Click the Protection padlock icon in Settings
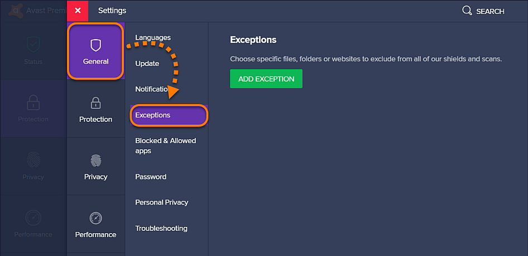Viewport: 528px width, 256px height. tap(95, 102)
